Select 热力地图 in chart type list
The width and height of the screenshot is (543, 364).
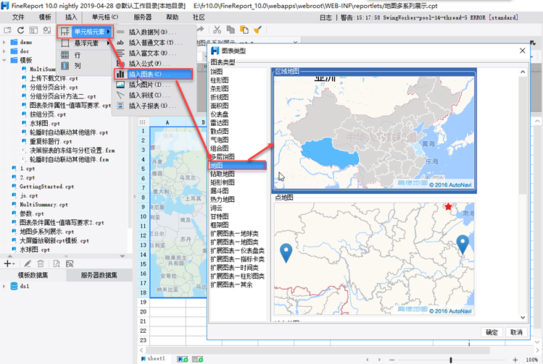[223, 200]
